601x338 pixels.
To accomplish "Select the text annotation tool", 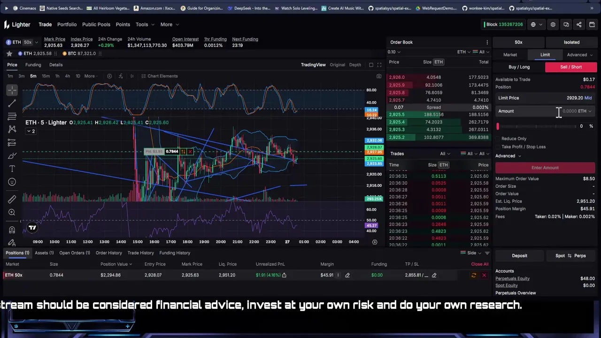I will (x=12, y=169).
